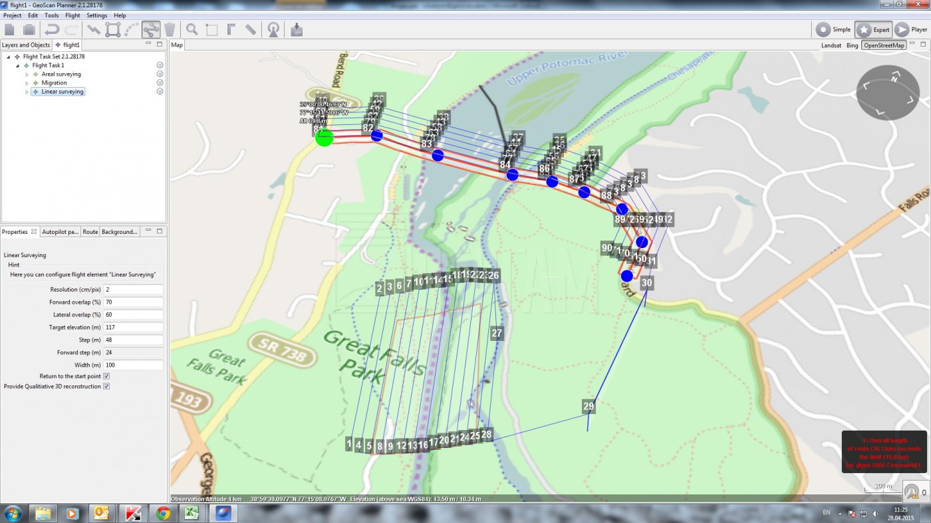The width and height of the screenshot is (931, 523).
Task: Expand the Linear surveying tree item
Action: tap(27, 92)
